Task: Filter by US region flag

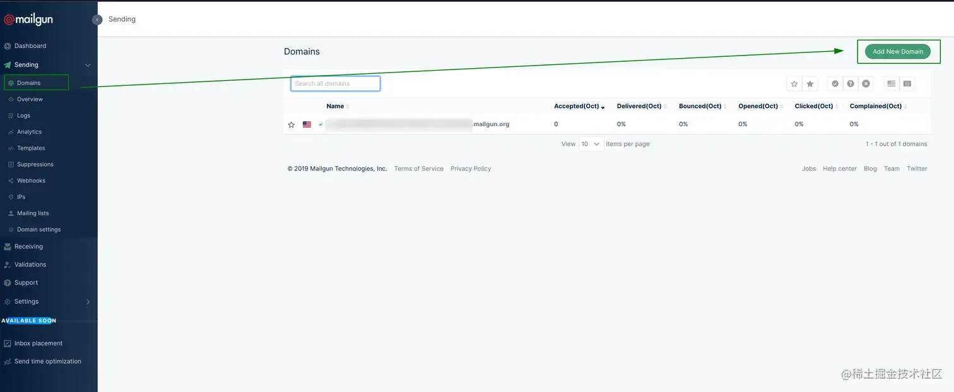Action: (x=892, y=84)
